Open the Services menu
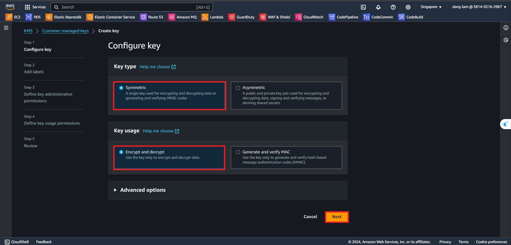The height and width of the screenshot is (245, 511). click(35, 7)
